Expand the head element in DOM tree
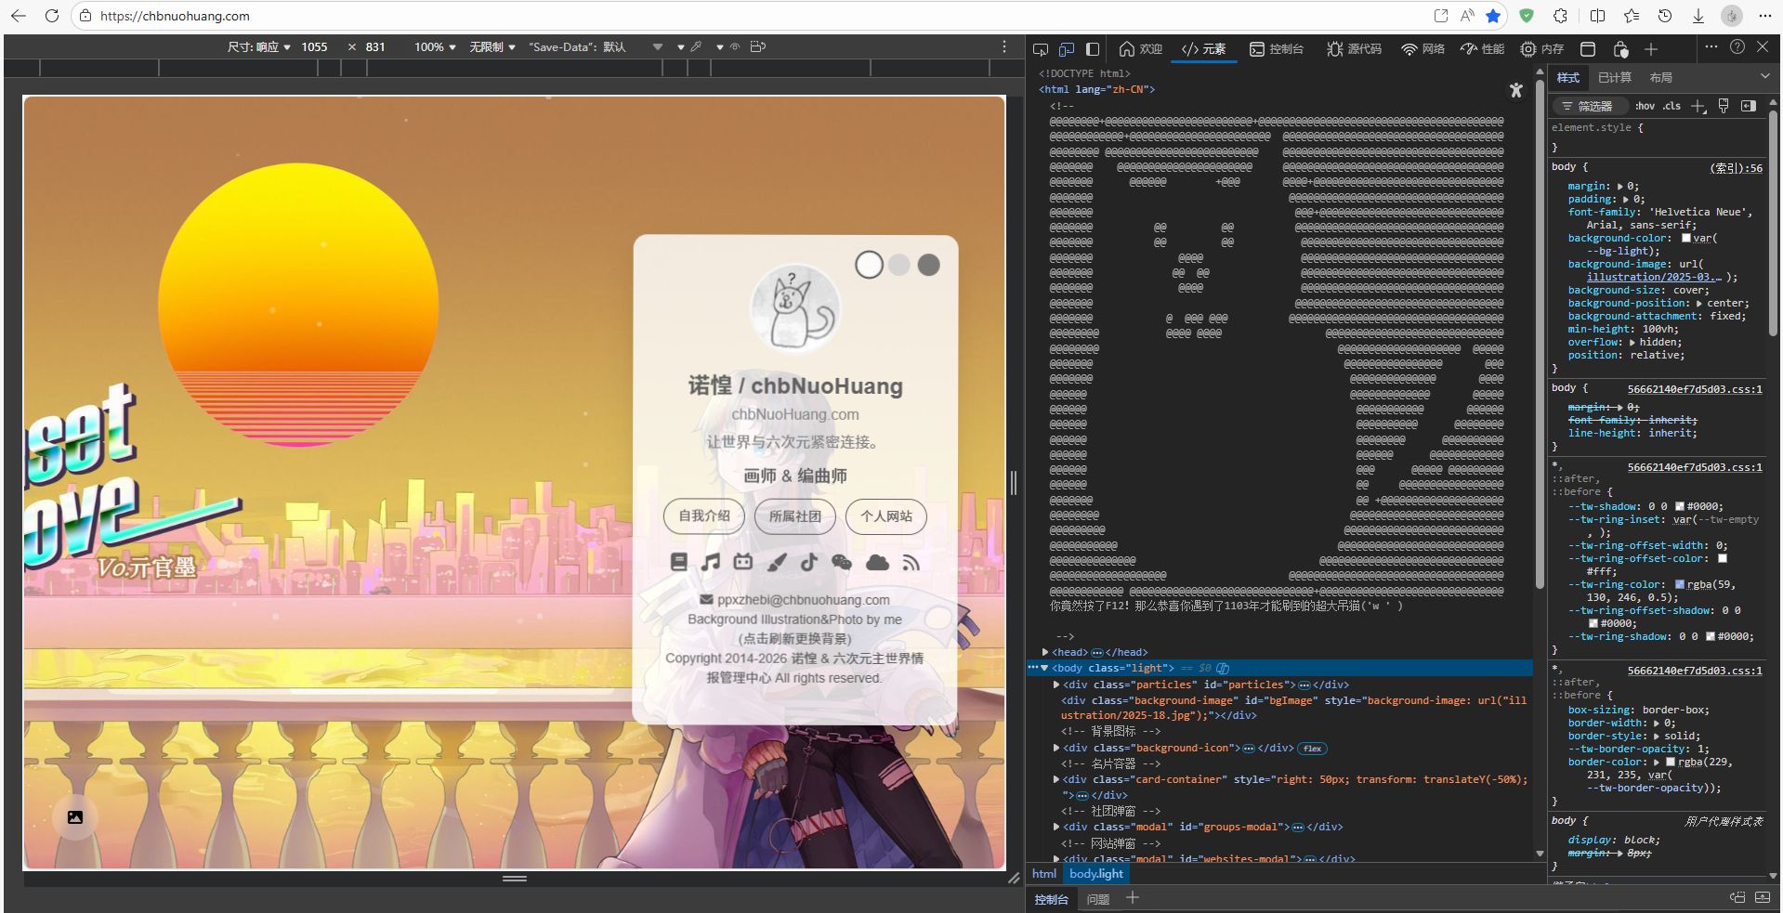Image resolution: width=1783 pixels, height=913 pixels. pyautogui.click(x=1045, y=652)
